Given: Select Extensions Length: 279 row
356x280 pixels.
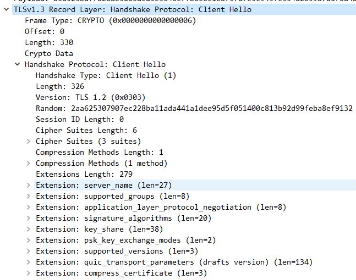Looking at the screenshot, I should pyautogui.click(x=84, y=174).
